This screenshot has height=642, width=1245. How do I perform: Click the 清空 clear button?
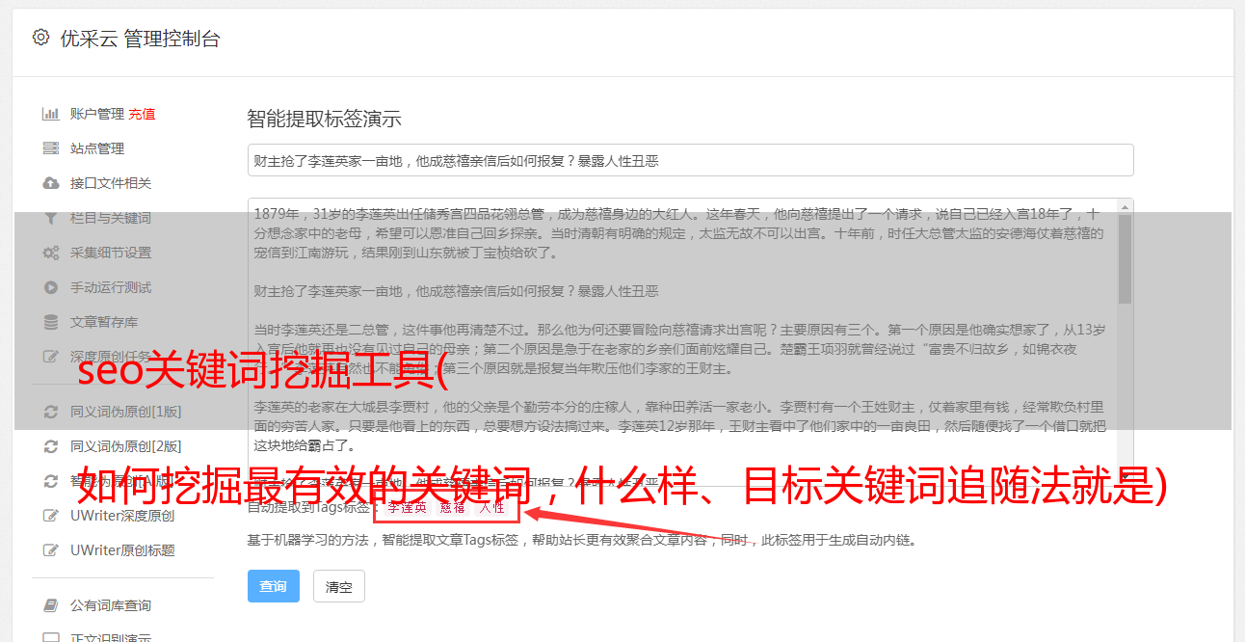(x=339, y=586)
